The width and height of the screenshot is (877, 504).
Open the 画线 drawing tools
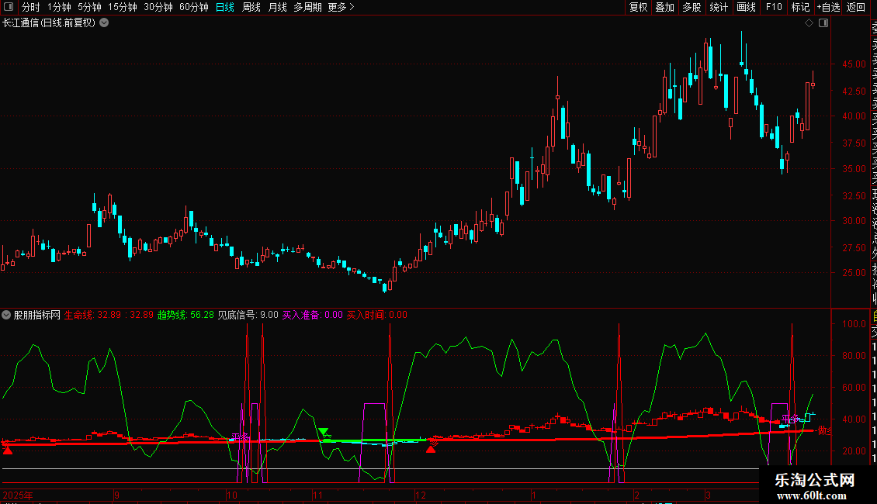tap(746, 7)
